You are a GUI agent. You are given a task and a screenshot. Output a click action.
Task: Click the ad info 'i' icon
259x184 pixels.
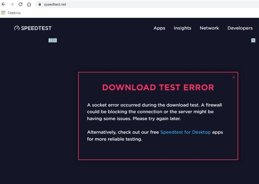pyautogui.click(x=51, y=40)
